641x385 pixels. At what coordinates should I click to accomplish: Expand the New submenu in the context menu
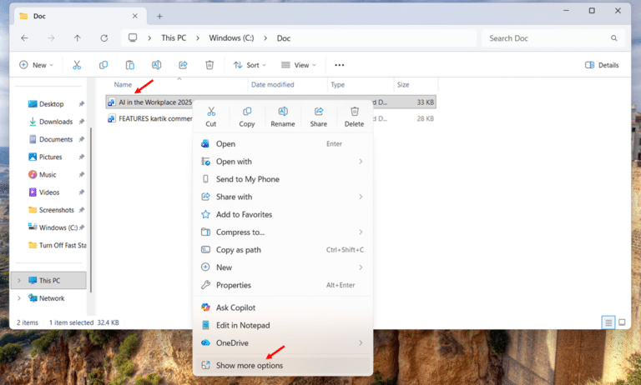point(361,267)
